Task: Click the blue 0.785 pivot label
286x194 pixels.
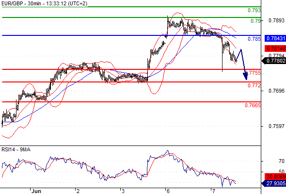Action: tap(254, 39)
